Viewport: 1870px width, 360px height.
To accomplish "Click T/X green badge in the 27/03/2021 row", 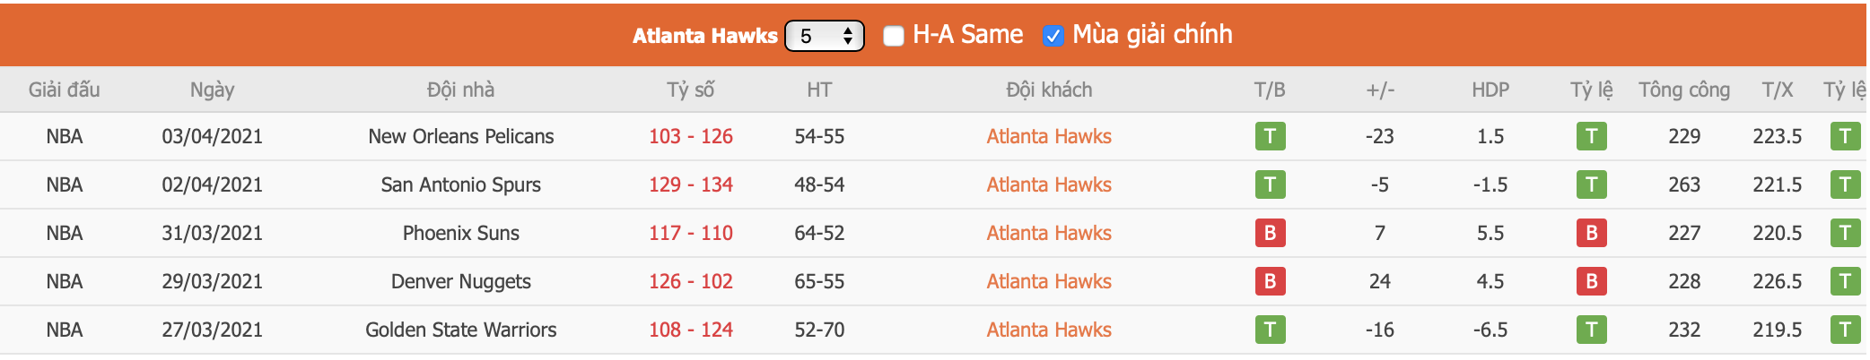I will click(1845, 330).
